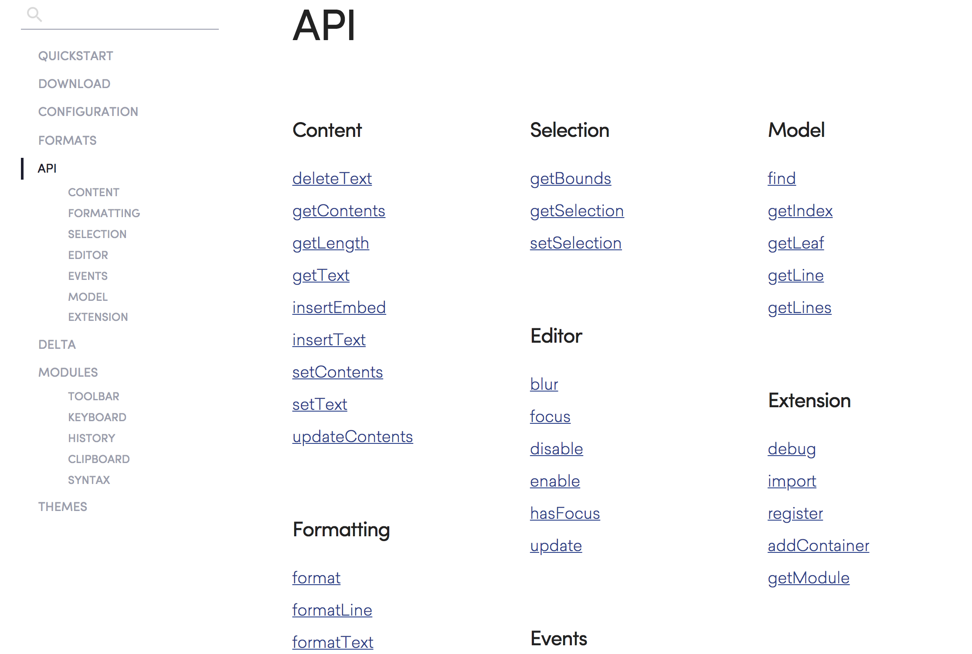This screenshot has height=654, width=972.
Task: Jump to Formatting subsection in sidebar
Action: click(x=104, y=213)
